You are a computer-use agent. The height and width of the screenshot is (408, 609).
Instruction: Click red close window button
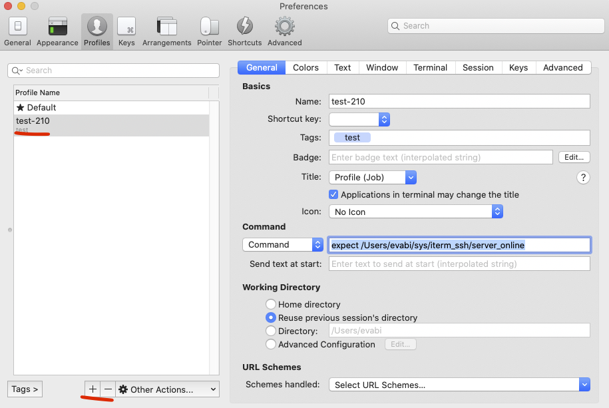8,6
